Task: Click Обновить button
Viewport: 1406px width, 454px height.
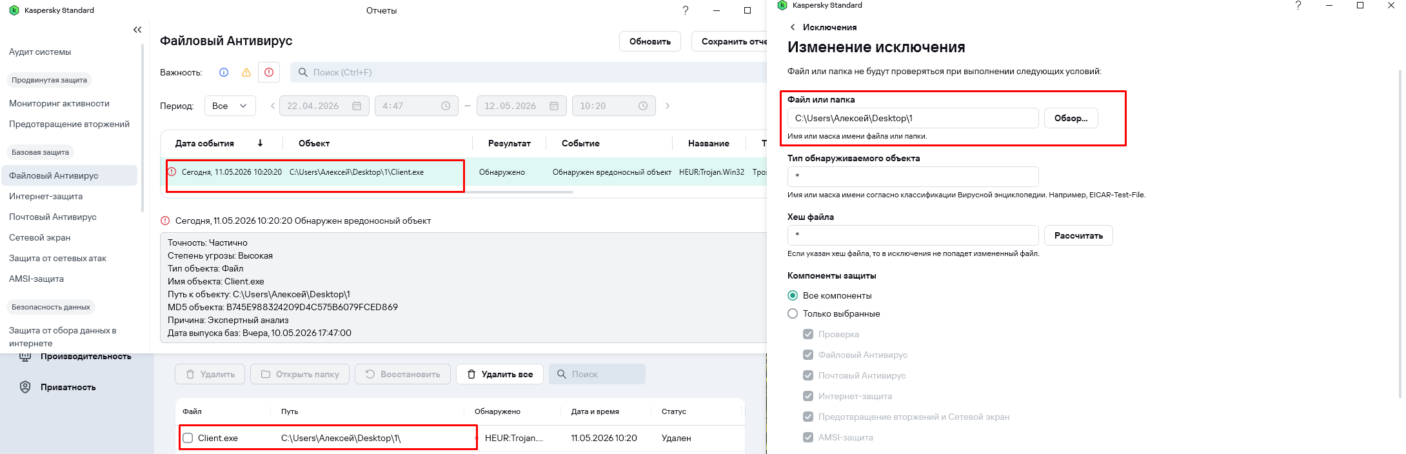Action: pyautogui.click(x=650, y=41)
